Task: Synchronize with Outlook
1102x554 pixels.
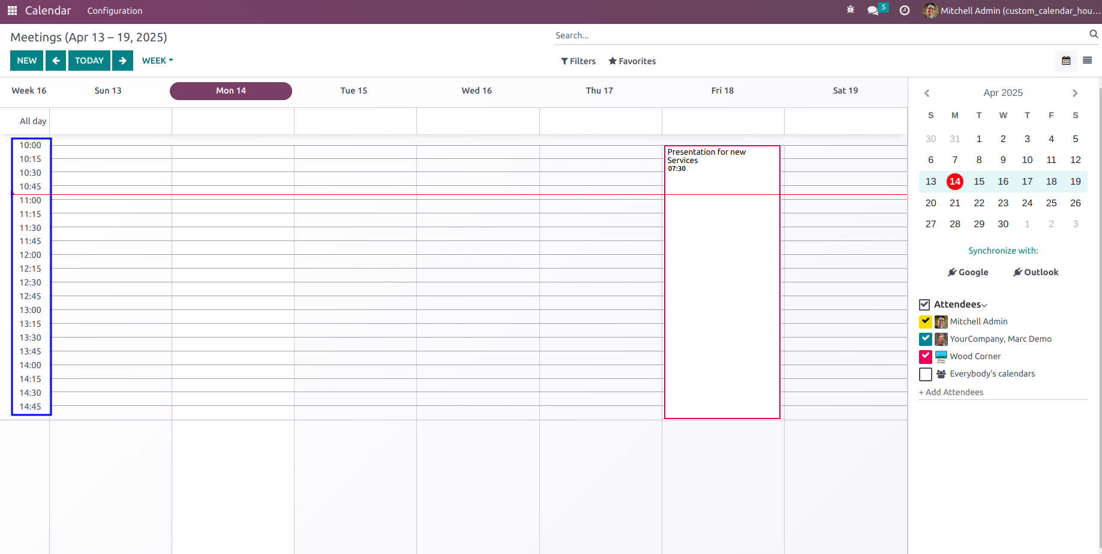Action: click(1036, 272)
